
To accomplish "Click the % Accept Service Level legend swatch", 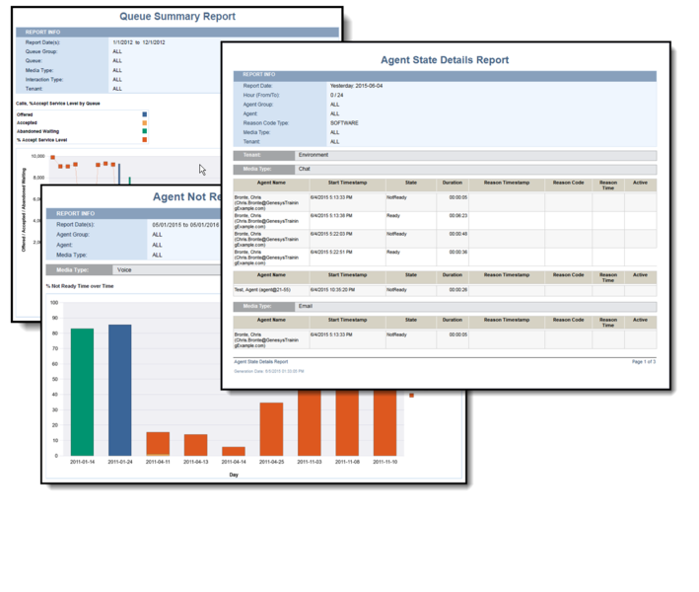I will click(x=144, y=140).
